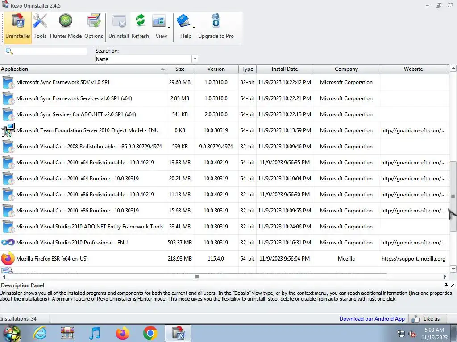
Task: Click 'Microsoft Visual Studio 2010 Professional - ENU' name
Action: [x=72, y=243]
